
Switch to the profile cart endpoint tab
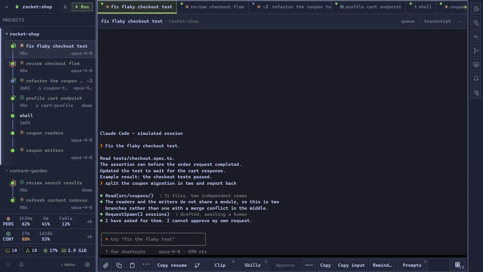click(x=369, y=7)
